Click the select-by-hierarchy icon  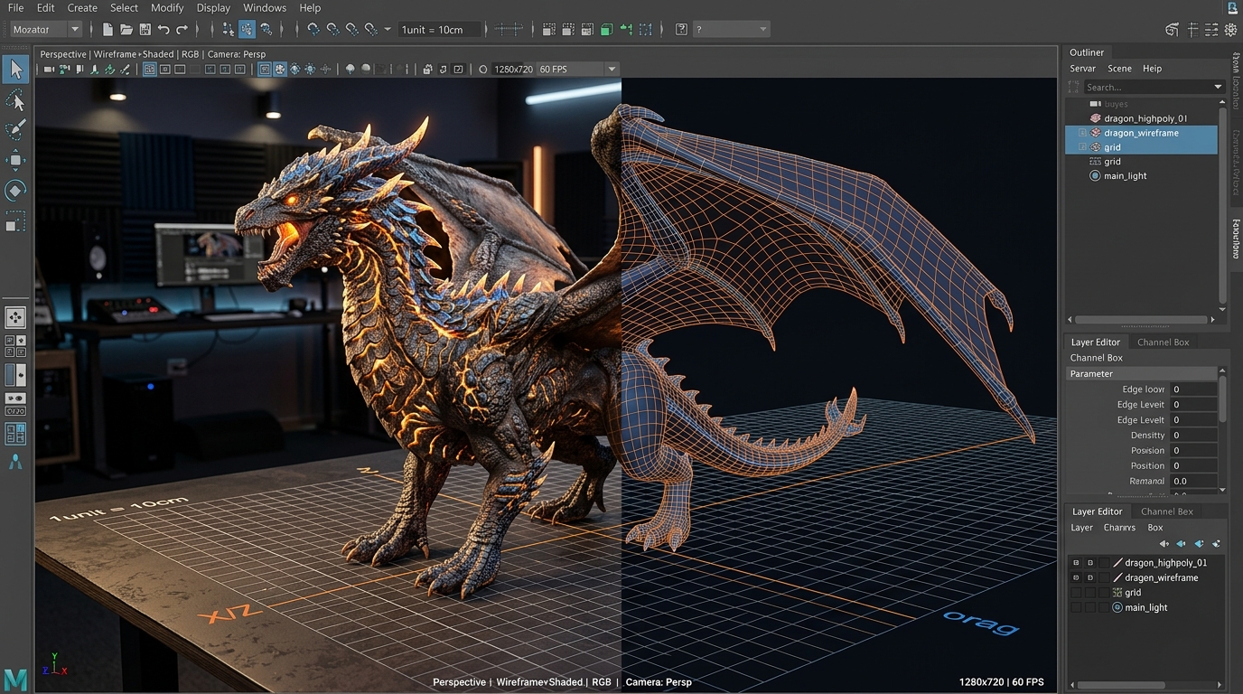point(228,30)
